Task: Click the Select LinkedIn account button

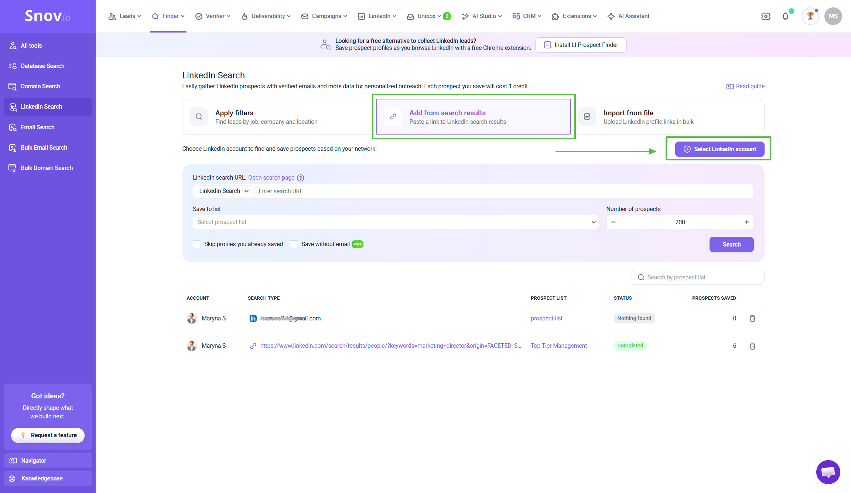Action: pyautogui.click(x=720, y=149)
